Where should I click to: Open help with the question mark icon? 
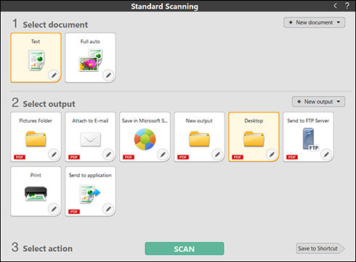tap(347, 6)
